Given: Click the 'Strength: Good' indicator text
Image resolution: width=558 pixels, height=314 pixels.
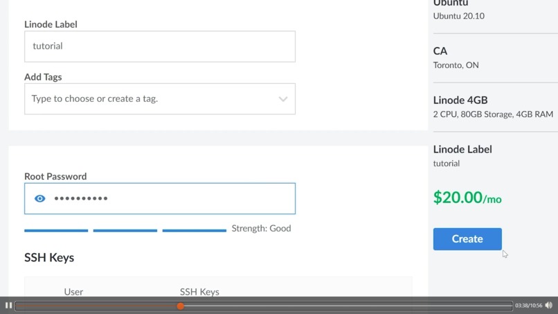Looking at the screenshot, I should [261, 229].
